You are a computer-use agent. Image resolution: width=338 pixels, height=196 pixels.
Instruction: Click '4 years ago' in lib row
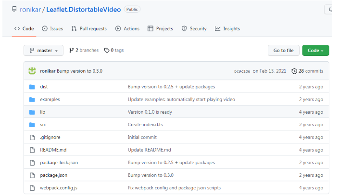311,112
